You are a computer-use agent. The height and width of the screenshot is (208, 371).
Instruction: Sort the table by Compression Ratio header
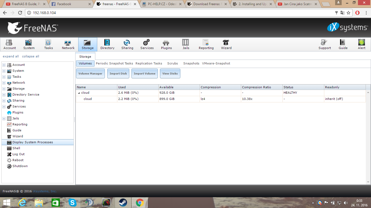pyautogui.click(x=262, y=87)
